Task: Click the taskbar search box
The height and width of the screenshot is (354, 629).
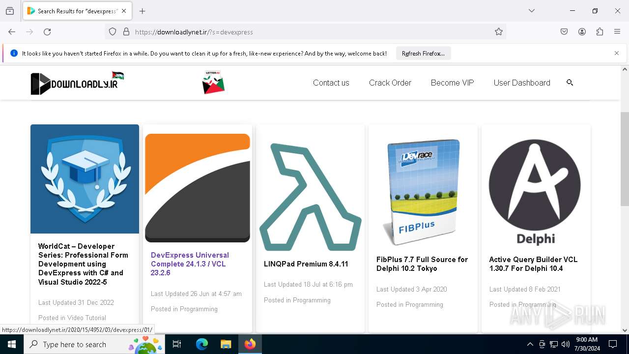Action: 94,344
